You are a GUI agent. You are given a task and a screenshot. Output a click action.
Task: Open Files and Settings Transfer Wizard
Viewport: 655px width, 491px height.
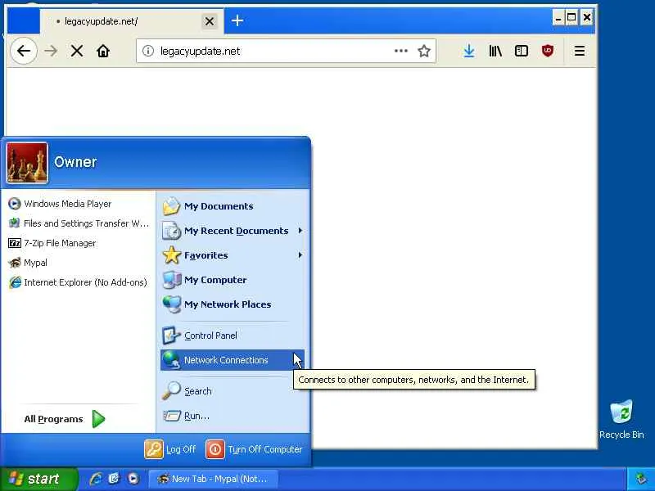pyautogui.click(x=79, y=223)
